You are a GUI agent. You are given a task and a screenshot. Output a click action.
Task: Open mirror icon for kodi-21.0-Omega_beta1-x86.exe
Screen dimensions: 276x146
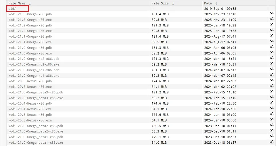click(x=271, y=142)
